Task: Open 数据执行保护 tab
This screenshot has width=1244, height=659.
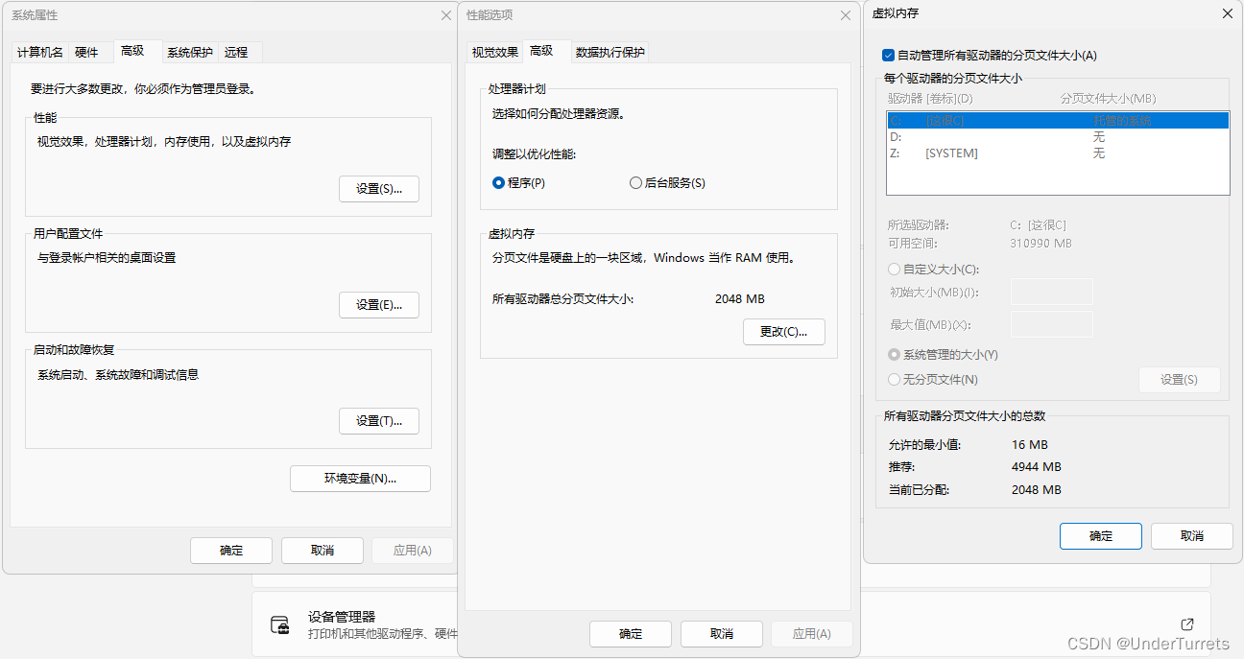Action: [x=610, y=53]
